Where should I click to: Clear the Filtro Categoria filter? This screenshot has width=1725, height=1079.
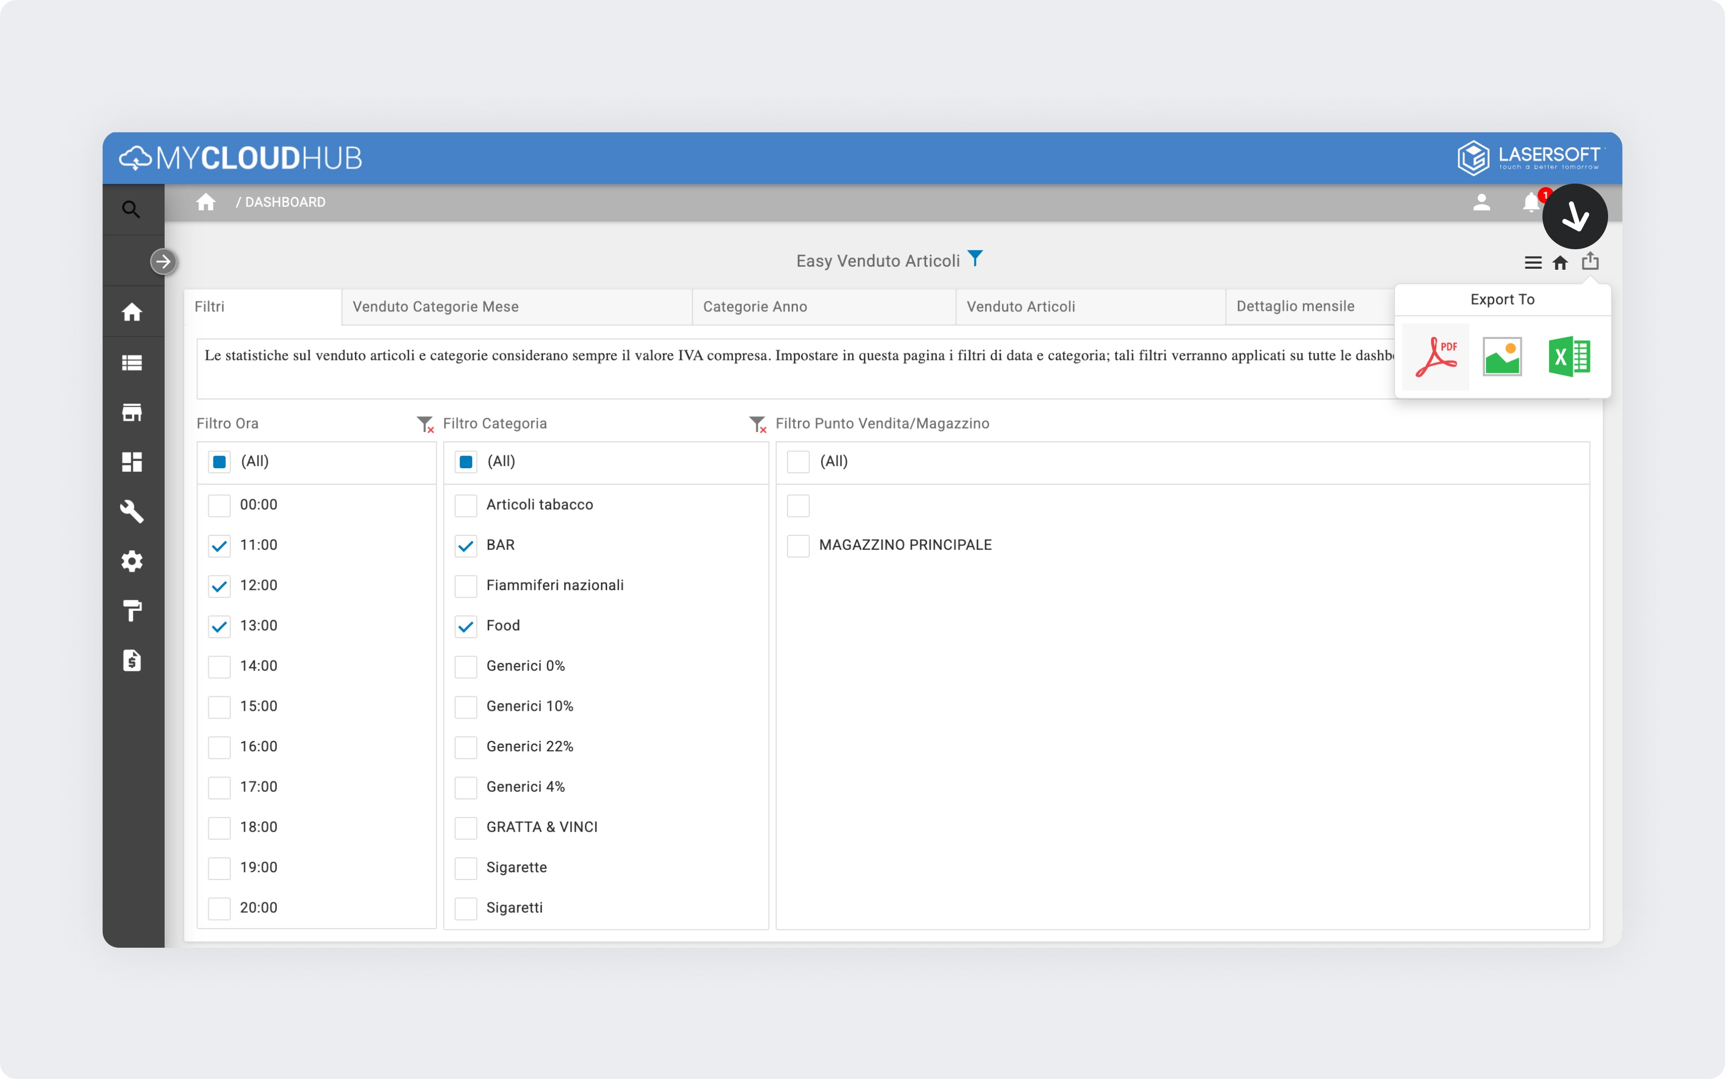tap(757, 425)
